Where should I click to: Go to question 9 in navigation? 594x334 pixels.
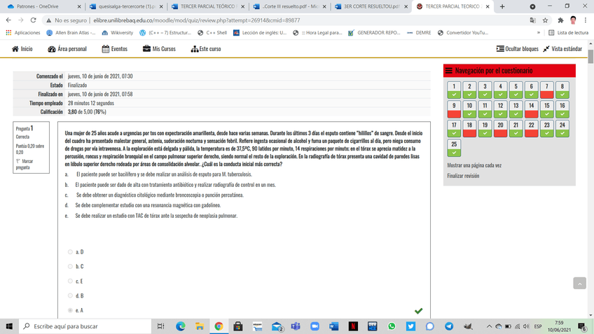click(x=454, y=109)
